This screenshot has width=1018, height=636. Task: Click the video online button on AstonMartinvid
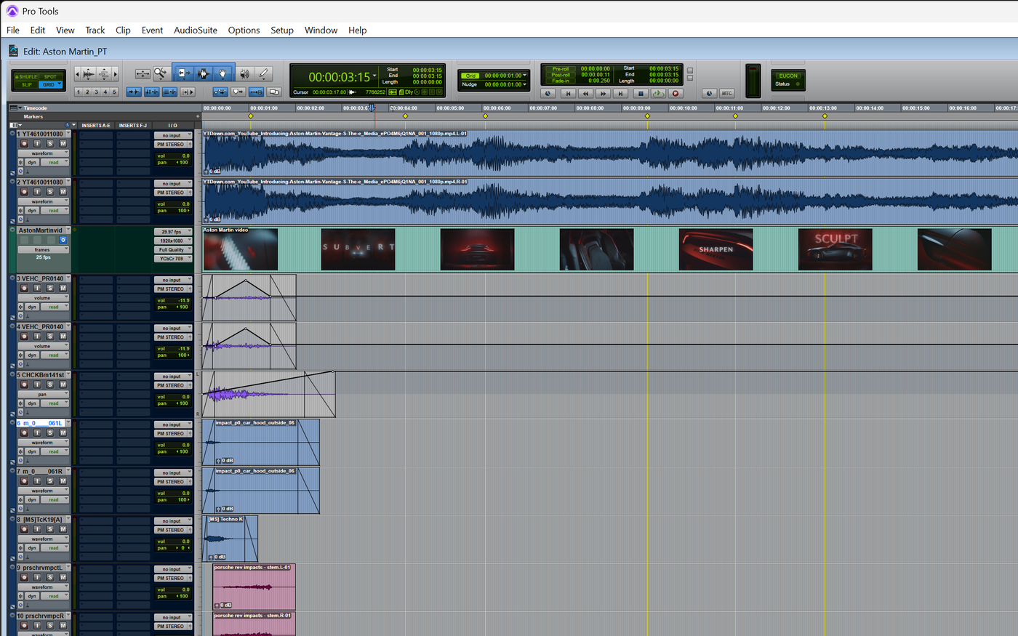63,240
